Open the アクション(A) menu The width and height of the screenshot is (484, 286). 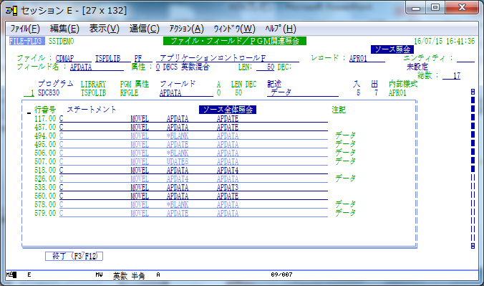(186, 29)
